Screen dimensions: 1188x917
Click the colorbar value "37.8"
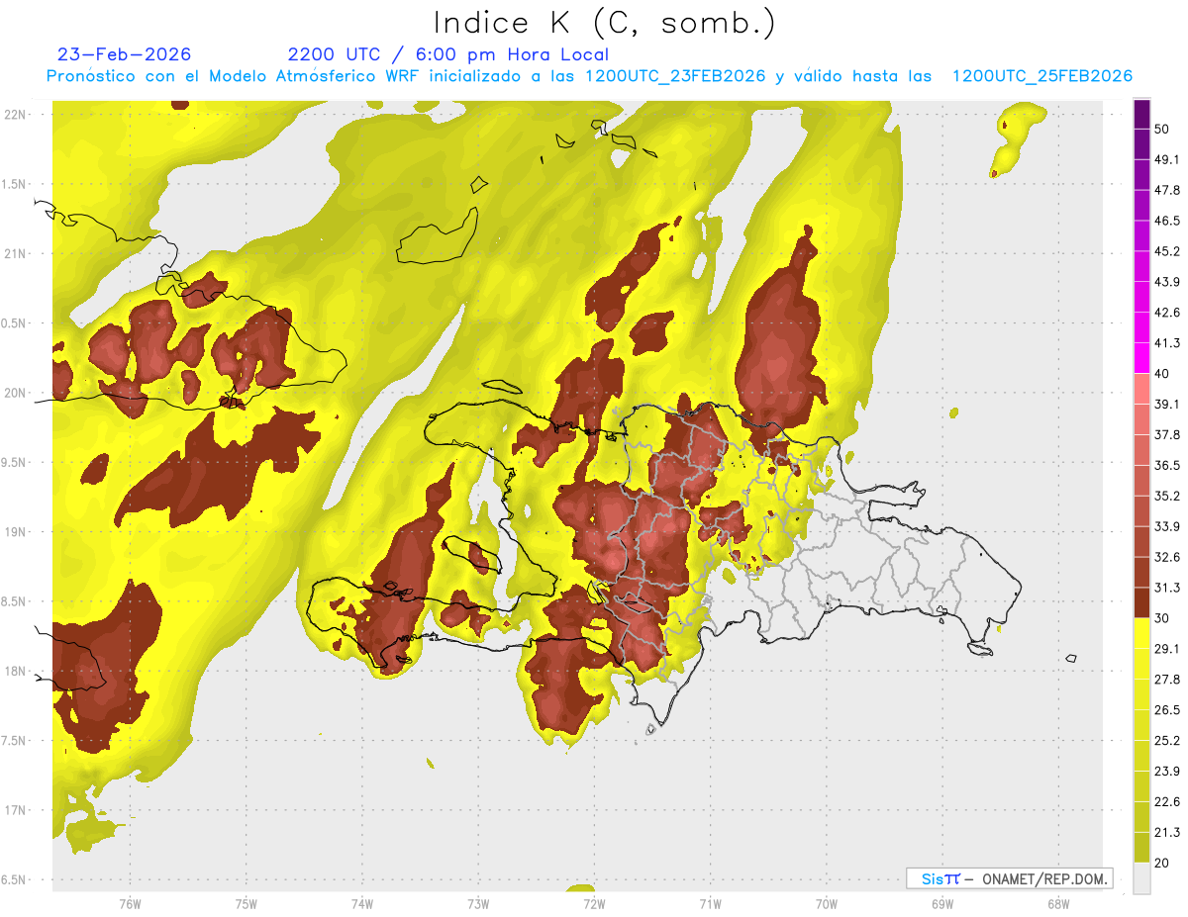coord(1167,434)
